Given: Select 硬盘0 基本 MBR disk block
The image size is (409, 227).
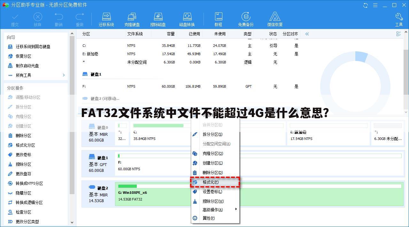Looking at the screenshot, I should tap(98, 134).
